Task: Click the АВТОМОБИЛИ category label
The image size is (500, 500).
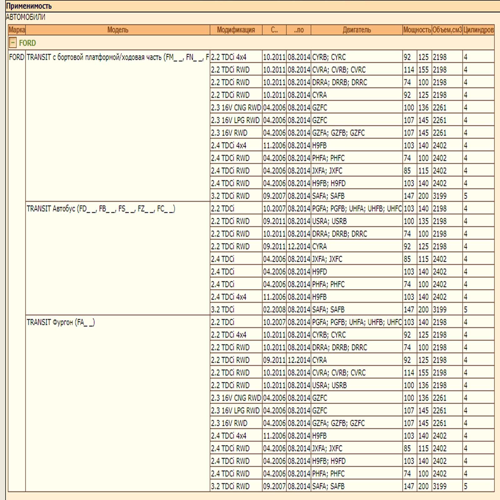Action: pos(26,17)
